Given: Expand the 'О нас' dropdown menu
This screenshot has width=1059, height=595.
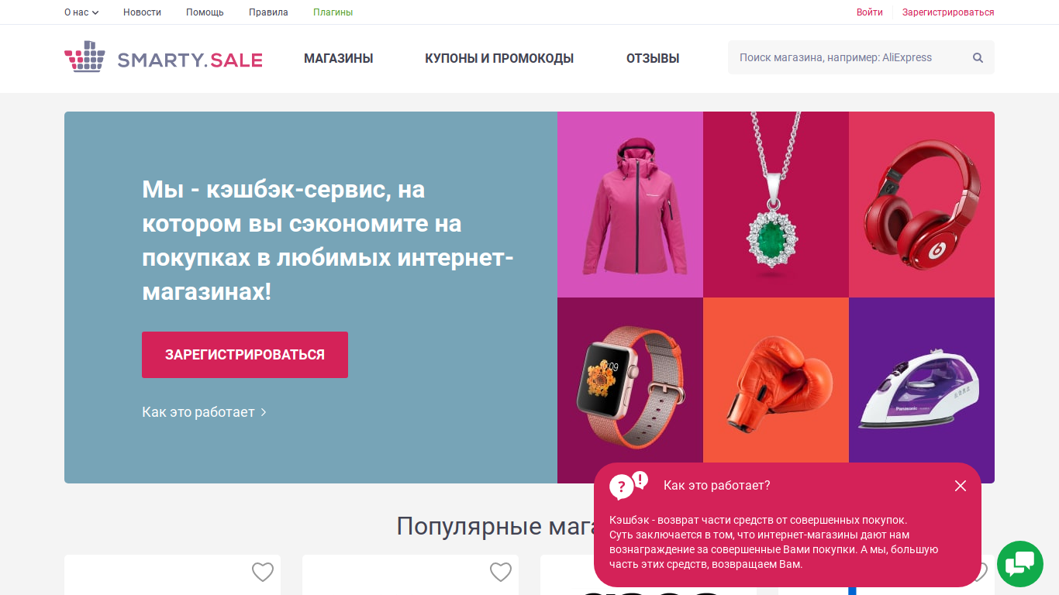Looking at the screenshot, I should (x=81, y=12).
